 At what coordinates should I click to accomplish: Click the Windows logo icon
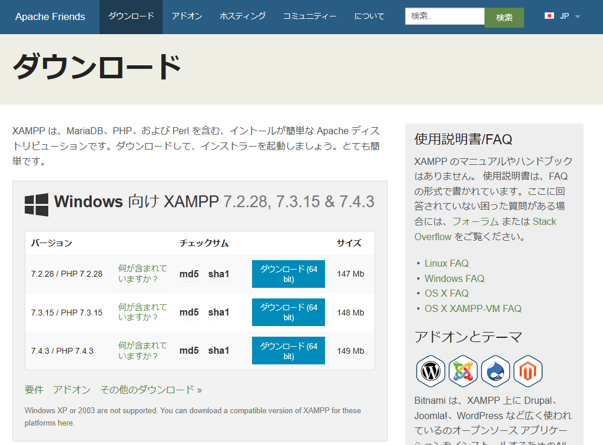(37, 204)
